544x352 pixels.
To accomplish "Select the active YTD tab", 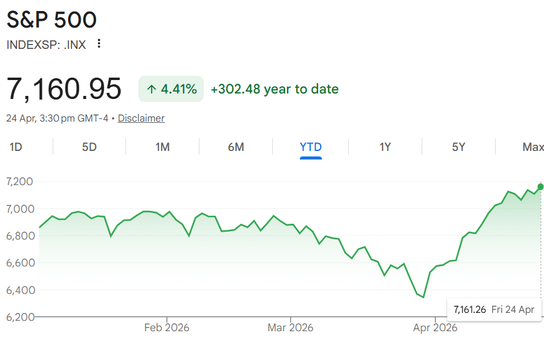I will coord(310,147).
